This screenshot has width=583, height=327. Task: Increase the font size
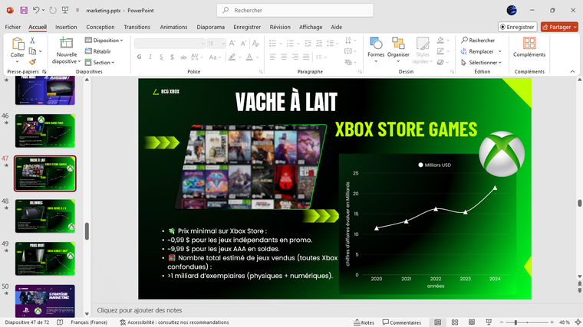click(232, 44)
